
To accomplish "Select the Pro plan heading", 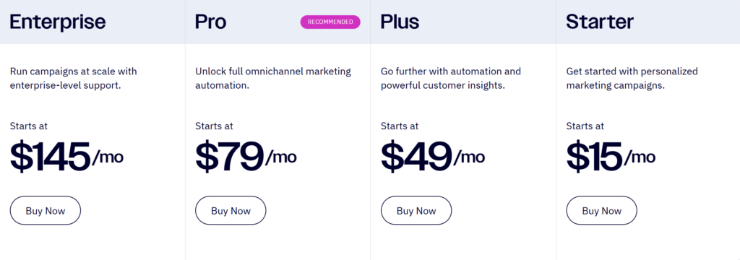I will 210,22.
